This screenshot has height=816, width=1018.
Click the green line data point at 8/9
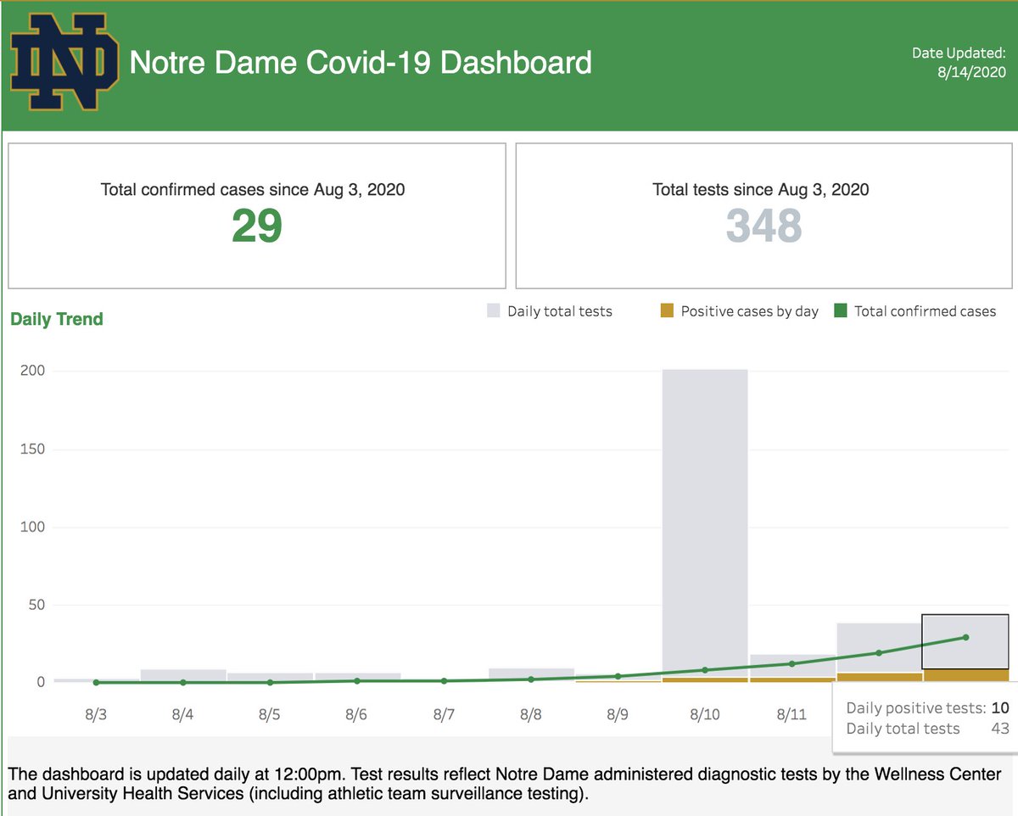(x=618, y=676)
